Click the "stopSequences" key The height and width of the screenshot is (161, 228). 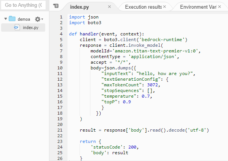(121, 90)
